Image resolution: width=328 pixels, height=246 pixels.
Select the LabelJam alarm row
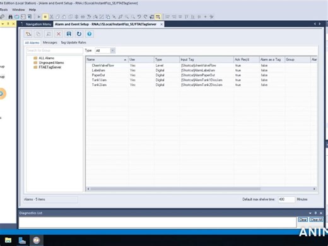pyautogui.click(x=201, y=71)
